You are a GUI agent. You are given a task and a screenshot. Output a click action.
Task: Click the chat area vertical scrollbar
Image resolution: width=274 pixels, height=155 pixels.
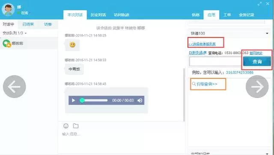[184, 95]
